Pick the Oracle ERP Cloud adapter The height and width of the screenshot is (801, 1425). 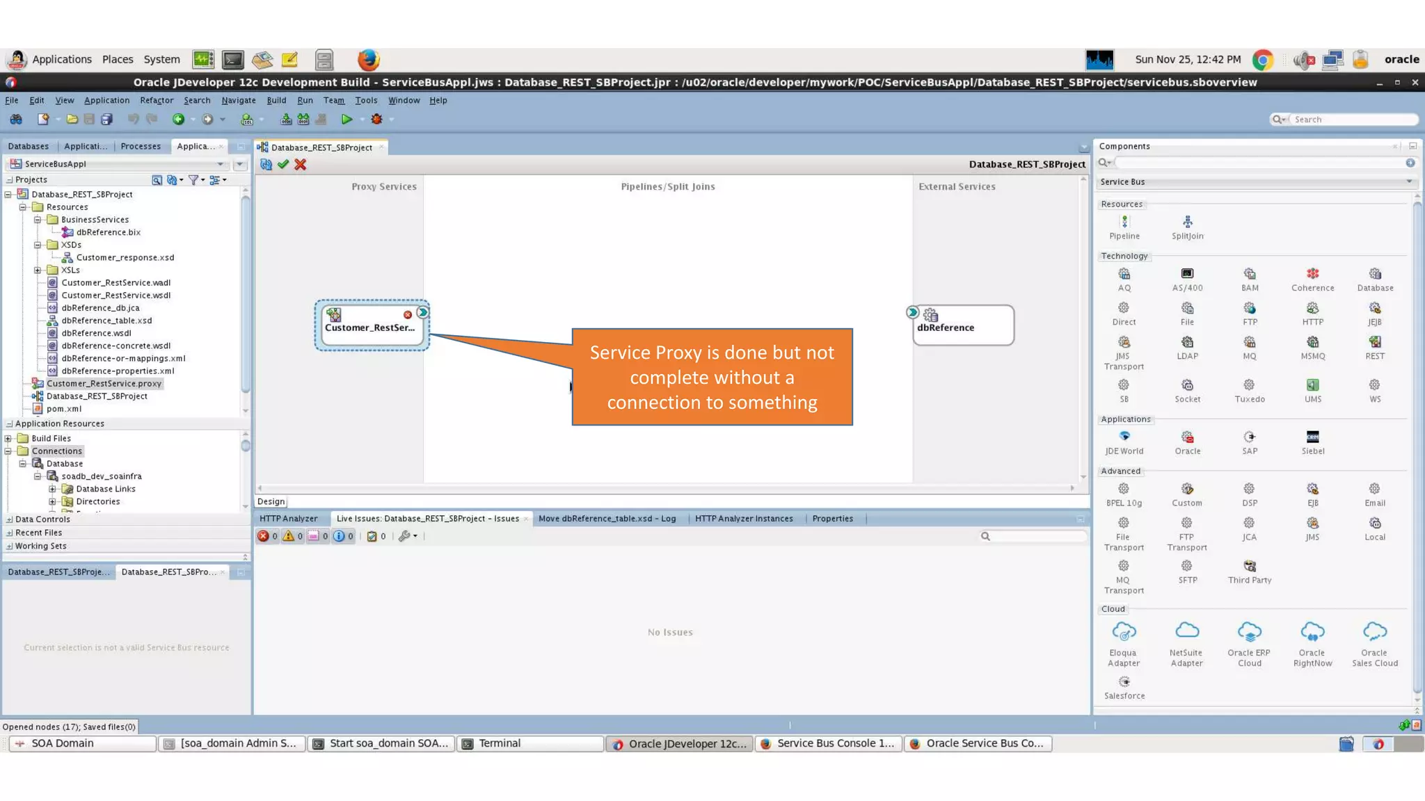pyautogui.click(x=1250, y=631)
